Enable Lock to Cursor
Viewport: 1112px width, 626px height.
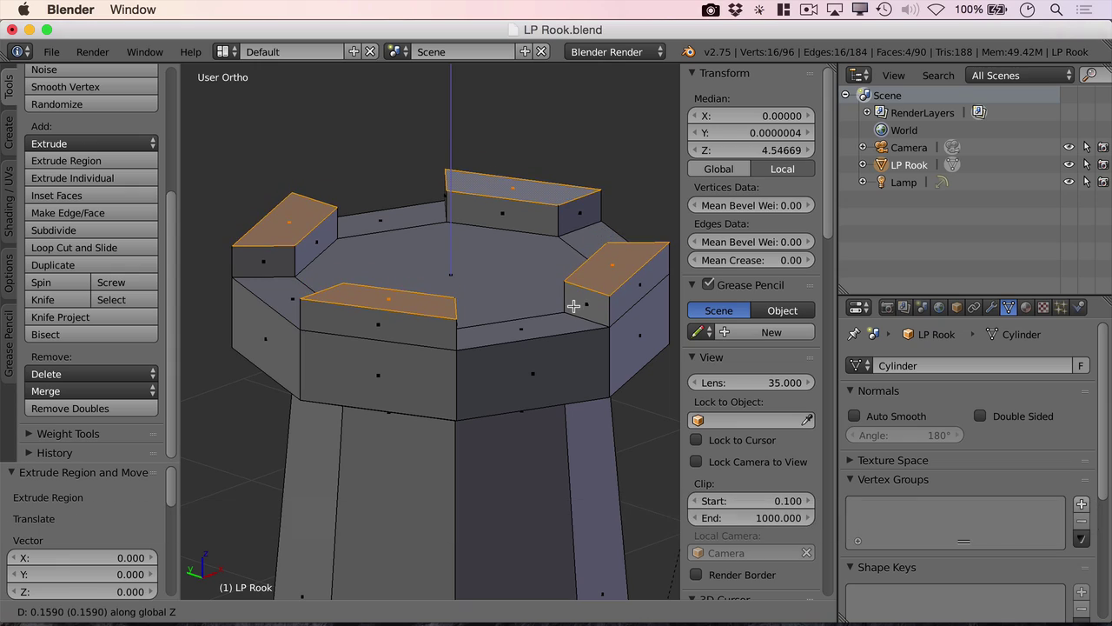click(x=696, y=440)
